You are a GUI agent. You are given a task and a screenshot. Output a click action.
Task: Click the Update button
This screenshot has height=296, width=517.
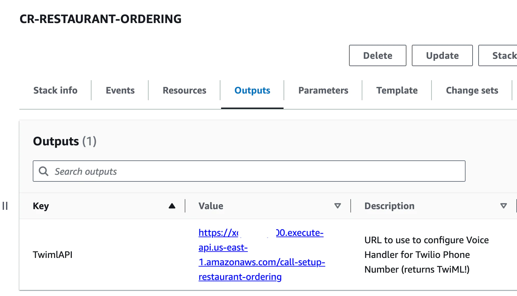point(442,55)
